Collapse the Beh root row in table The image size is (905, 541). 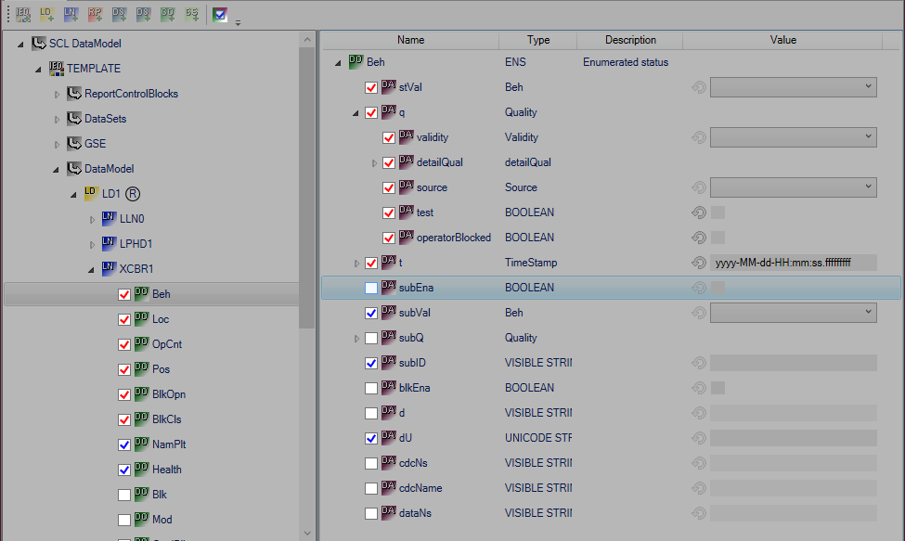coord(338,63)
